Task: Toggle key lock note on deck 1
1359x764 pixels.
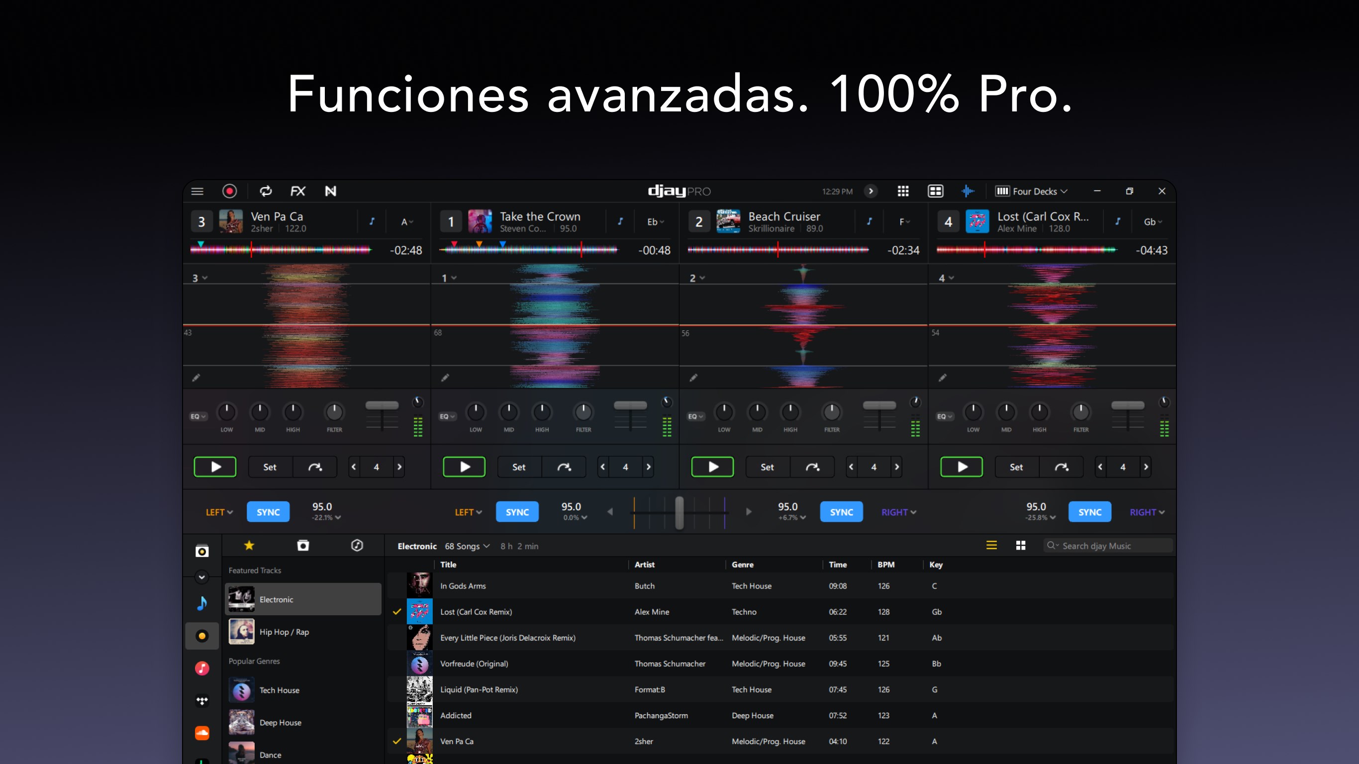Action: [x=620, y=222]
